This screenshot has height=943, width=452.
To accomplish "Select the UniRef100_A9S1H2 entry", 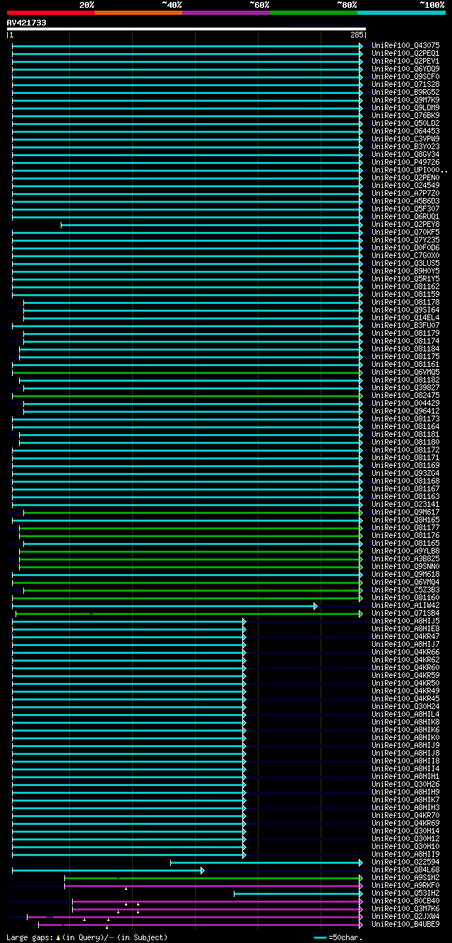I will 405,877.
